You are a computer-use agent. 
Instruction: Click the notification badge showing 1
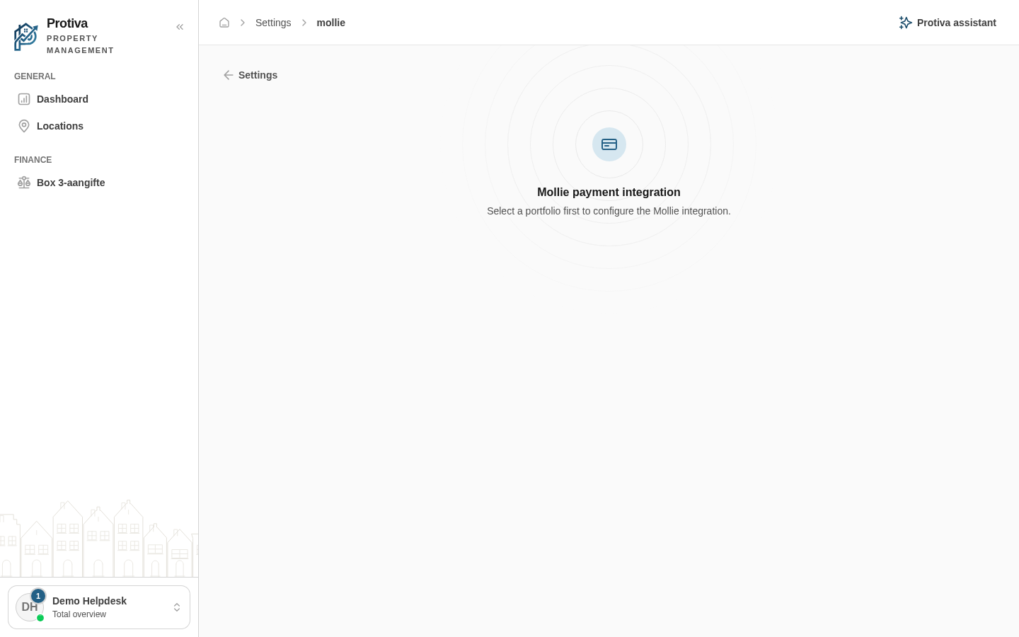coord(38,596)
